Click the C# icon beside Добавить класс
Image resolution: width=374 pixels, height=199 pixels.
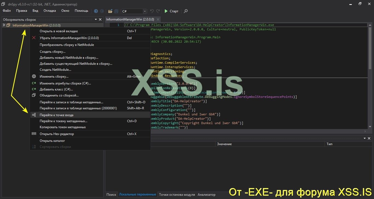coord(34,89)
